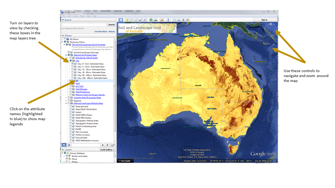335x188 pixels.
Task: Expand Australia Wide 3D property Maps arrow
Action: (x=66, y=98)
